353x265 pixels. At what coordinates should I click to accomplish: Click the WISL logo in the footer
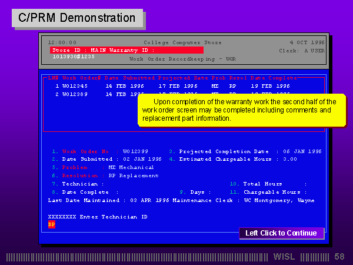(285, 257)
